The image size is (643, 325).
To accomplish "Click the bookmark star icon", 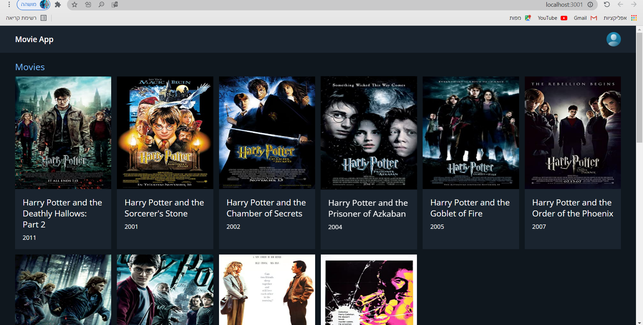I will tap(74, 5).
